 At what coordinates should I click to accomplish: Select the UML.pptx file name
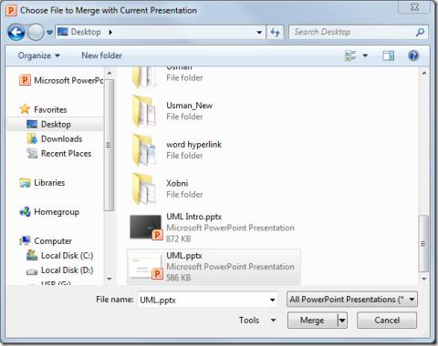pyautogui.click(x=184, y=256)
